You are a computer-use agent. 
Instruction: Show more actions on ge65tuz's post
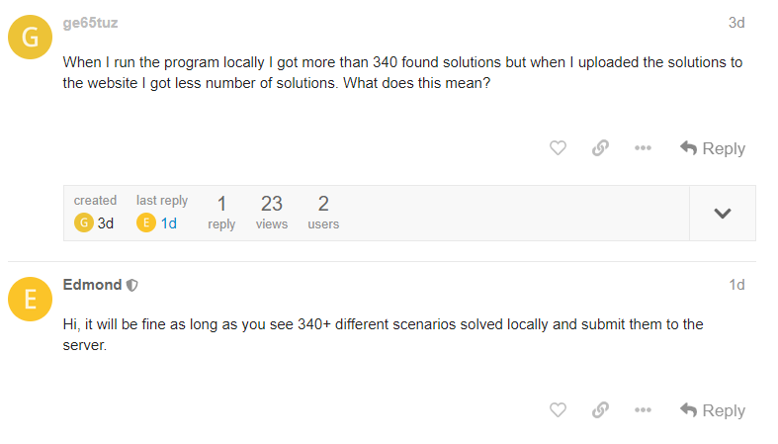coord(643,148)
